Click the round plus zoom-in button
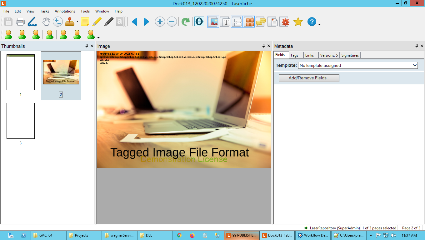The width and height of the screenshot is (425, 240). 160,22
